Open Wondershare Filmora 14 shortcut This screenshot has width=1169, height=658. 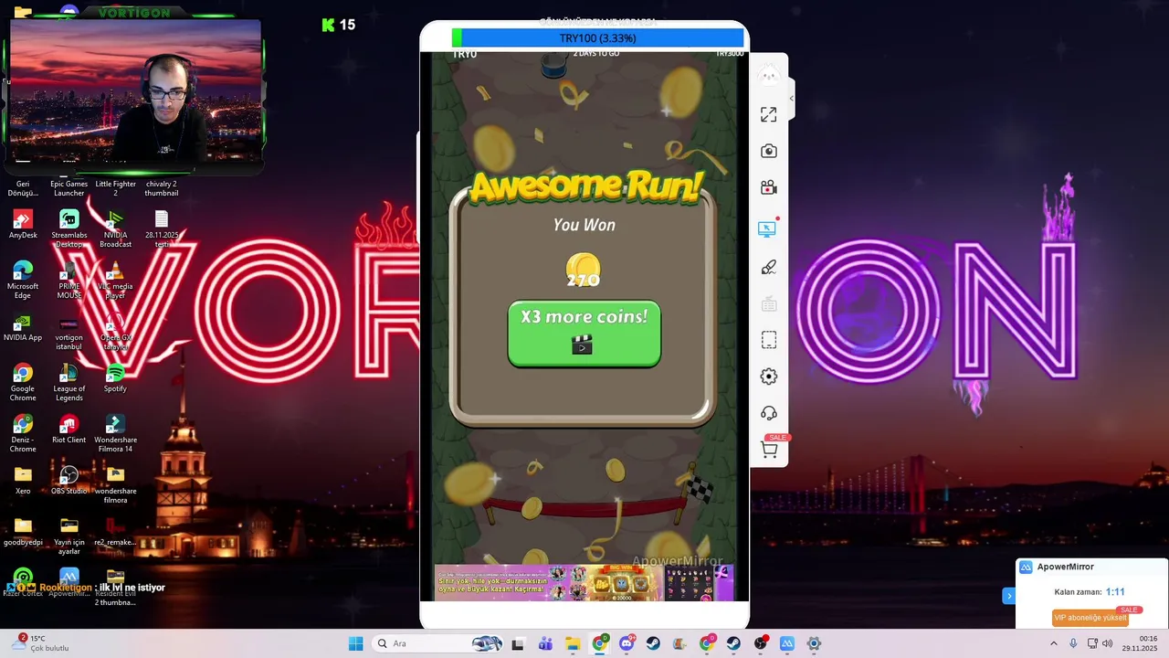(115, 433)
